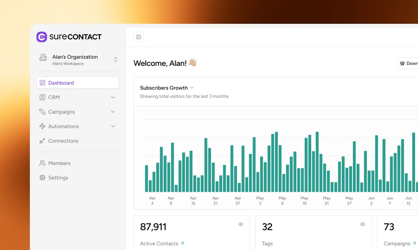Screen dimensions: 418x250
Task: Expand the Campaigns menu chevron
Action: coord(113,112)
